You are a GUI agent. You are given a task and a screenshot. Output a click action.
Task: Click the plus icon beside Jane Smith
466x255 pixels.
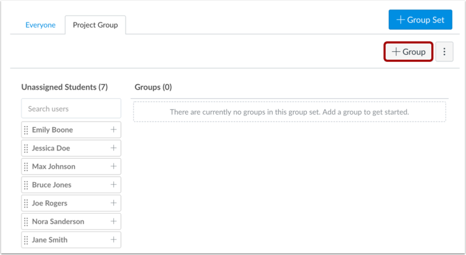click(x=113, y=240)
